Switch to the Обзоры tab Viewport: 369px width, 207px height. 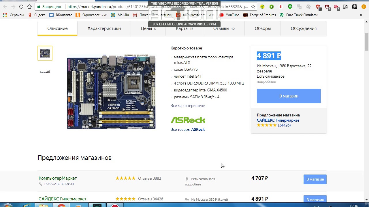pyautogui.click(x=263, y=28)
